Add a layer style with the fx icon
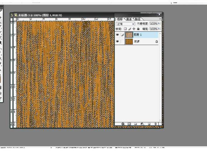The height and width of the screenshot is (155, 207). [123, 124]
